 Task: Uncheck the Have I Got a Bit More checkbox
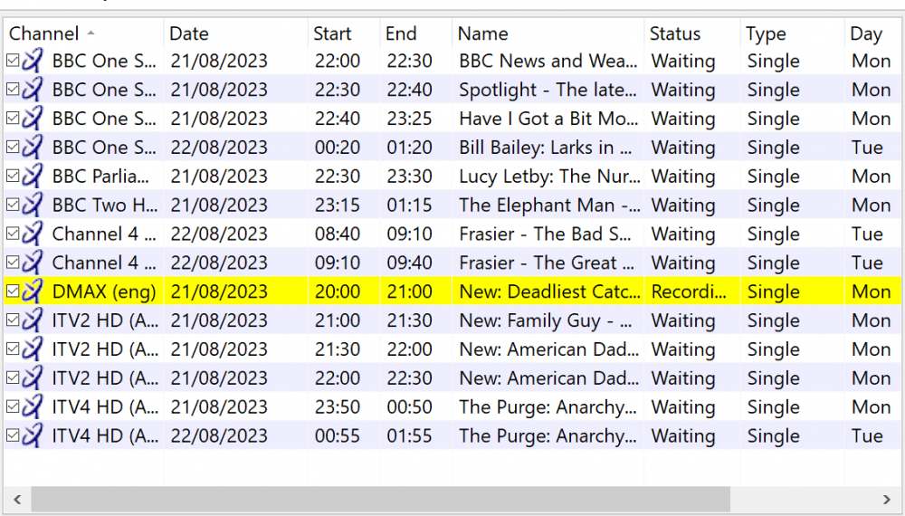coord(13,118)
